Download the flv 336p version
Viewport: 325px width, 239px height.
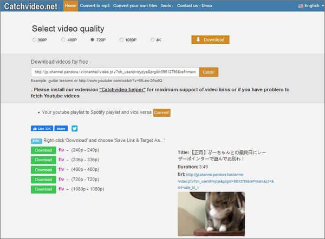pos(43,160)
